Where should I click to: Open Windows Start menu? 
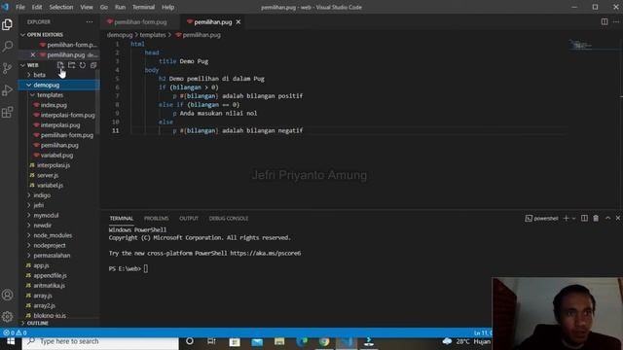click(x=11, y=341)
